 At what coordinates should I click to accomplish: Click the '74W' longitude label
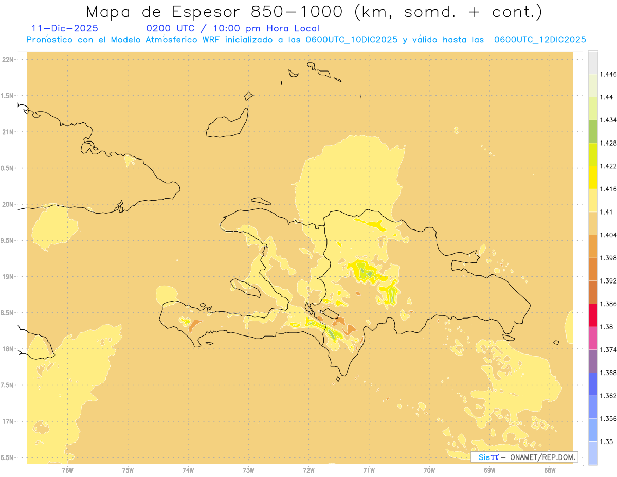pyautogui.click(x=188, y=470)
